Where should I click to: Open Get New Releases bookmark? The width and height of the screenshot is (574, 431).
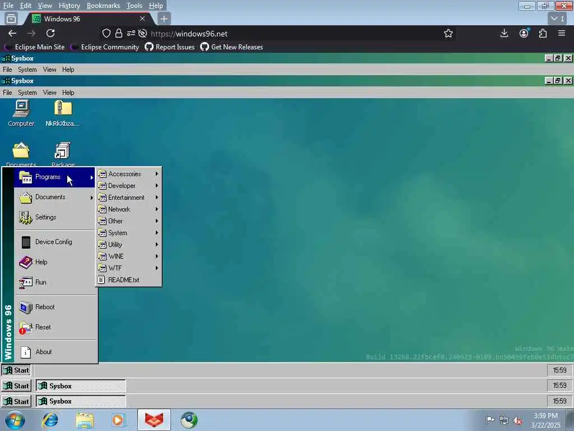pos(232,47)
